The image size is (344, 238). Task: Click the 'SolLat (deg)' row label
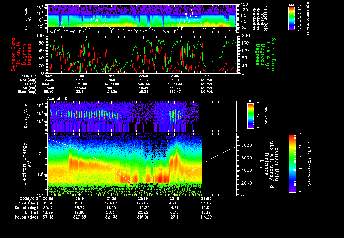[27, 208]
